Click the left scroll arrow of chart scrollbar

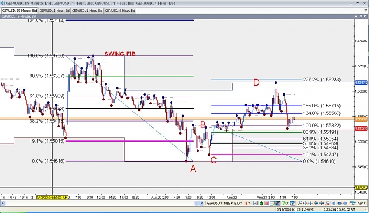2,203
